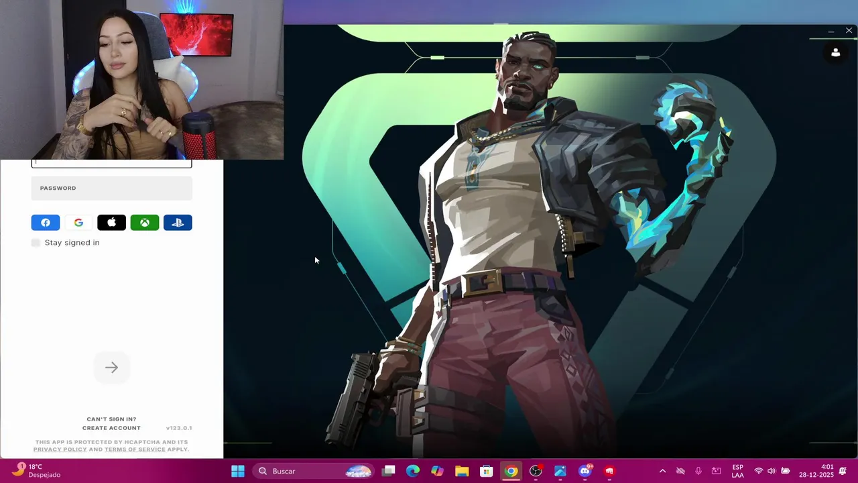Open the PRIVACY POLICY link
The image size is (858, 483).
pyautogui.click(x=60, y=449)
